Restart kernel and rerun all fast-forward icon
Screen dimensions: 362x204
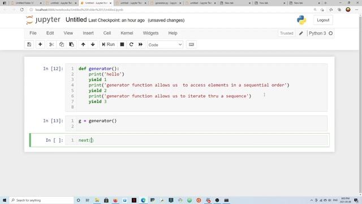(x=141, y=44)
